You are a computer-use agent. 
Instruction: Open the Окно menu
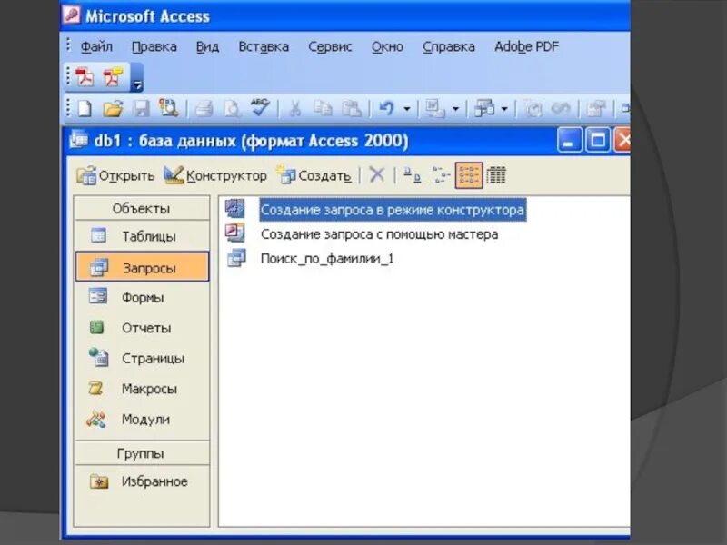pyautogui.click(x=387, y=47)
